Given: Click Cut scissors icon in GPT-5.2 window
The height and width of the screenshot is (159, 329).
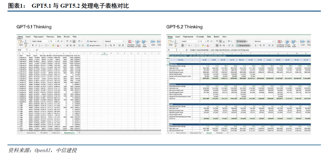Looking at the screenshot, I should 175,41.
